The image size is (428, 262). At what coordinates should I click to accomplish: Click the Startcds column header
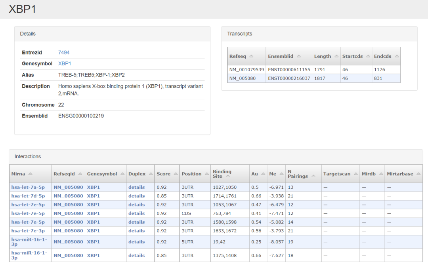(x=352, y=56)
